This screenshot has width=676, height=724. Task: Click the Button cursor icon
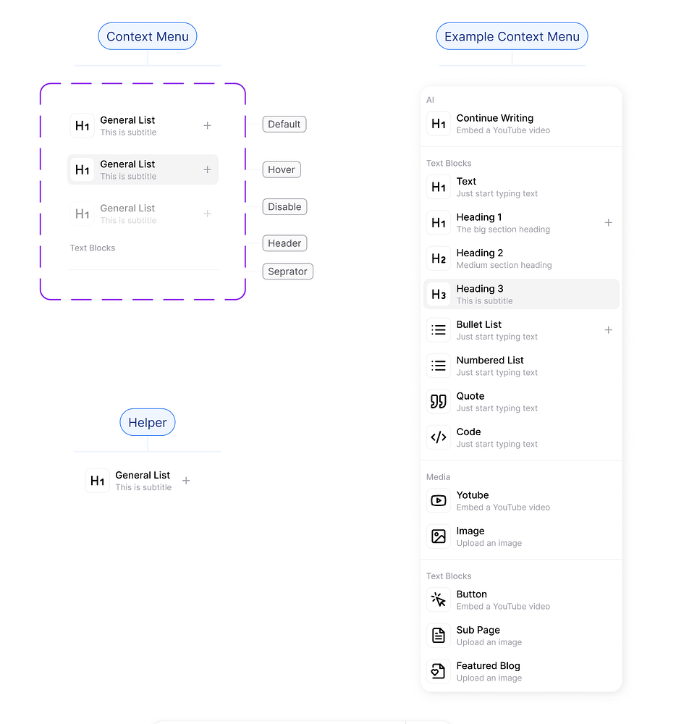[x=439, y=599]
